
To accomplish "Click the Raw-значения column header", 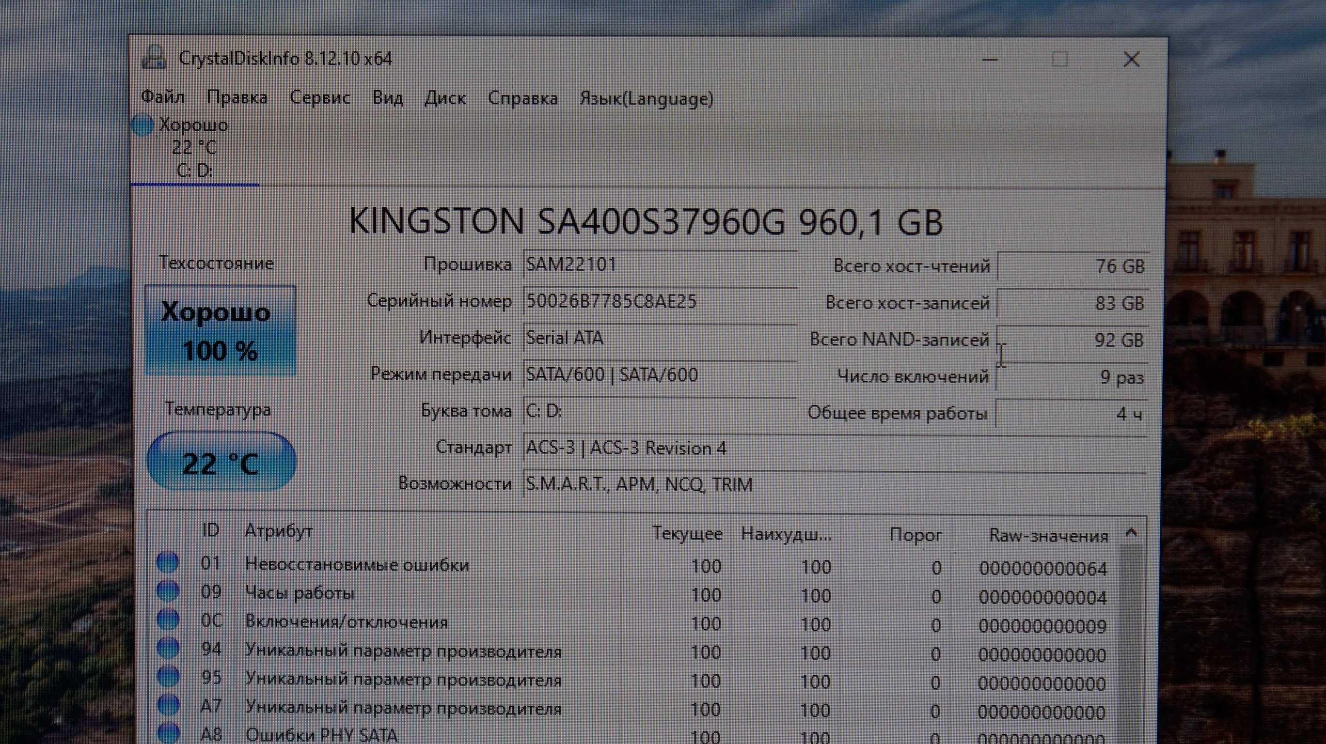I will (x=1049, y=536).
